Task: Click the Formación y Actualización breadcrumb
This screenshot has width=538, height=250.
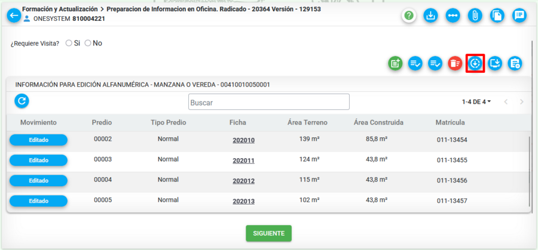Action: point(60,9)
